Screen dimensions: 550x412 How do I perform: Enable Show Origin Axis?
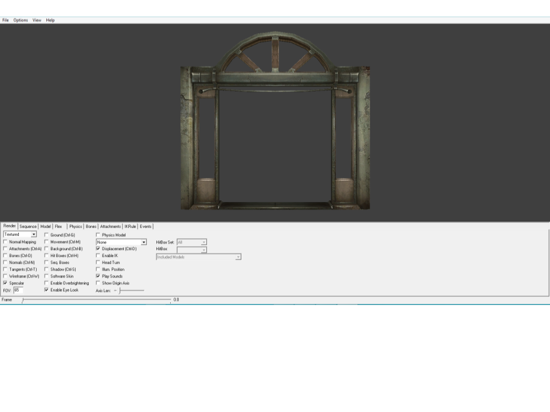click(99, 283)
